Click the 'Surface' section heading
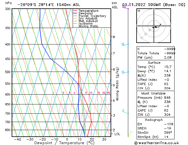The width and height of the screenshot is (188, 145). pos(154,63)
